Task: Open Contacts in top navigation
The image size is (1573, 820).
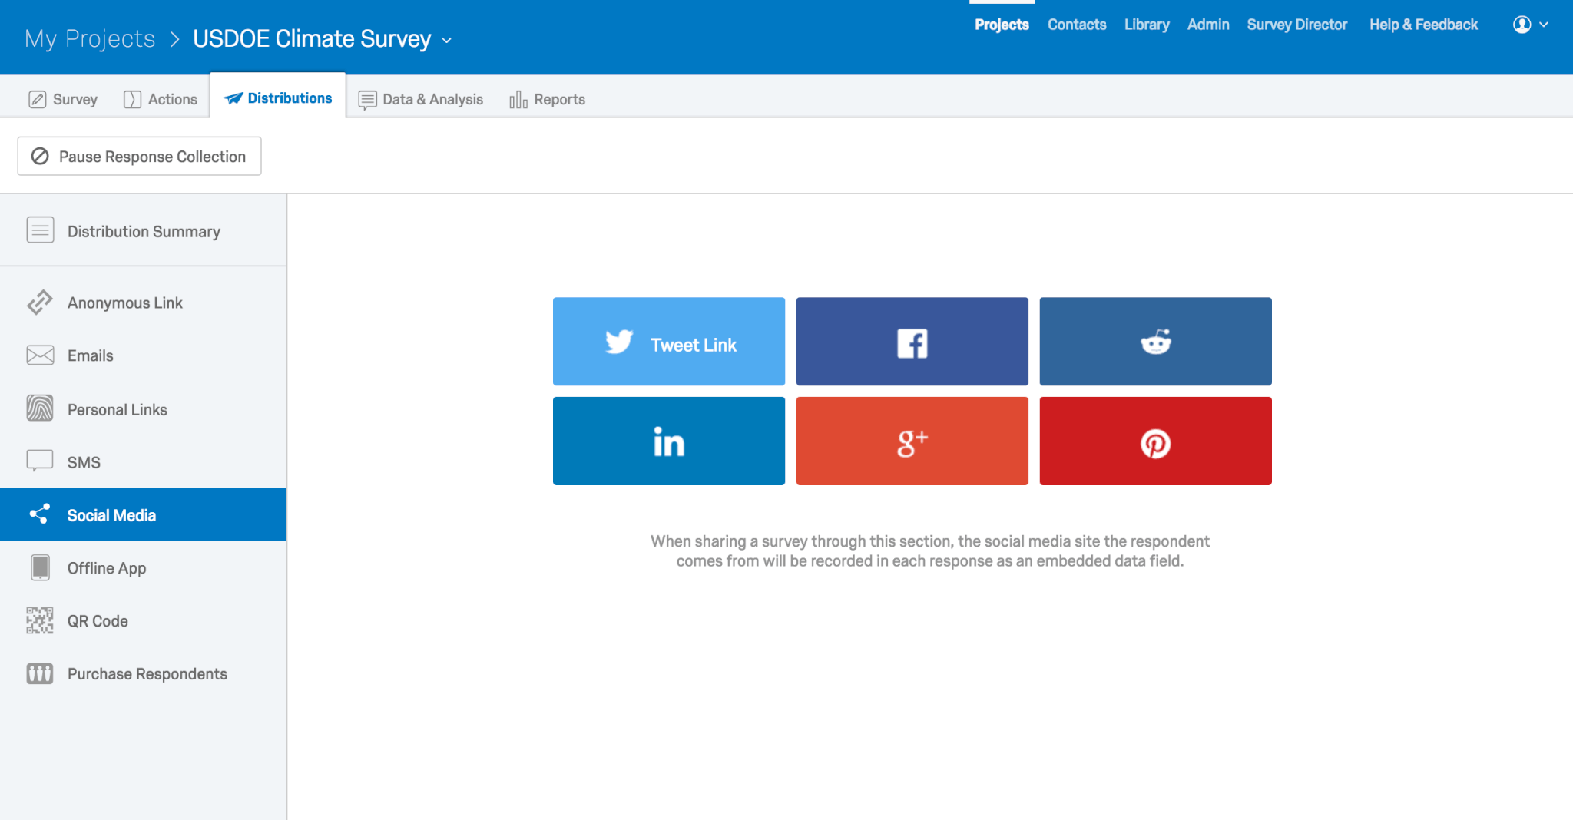Action: pos(1077,25)
